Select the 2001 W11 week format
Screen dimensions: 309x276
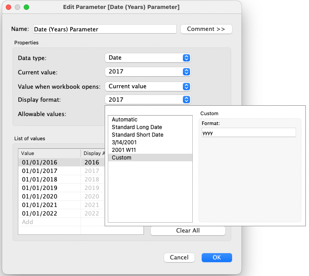[125, 150]
